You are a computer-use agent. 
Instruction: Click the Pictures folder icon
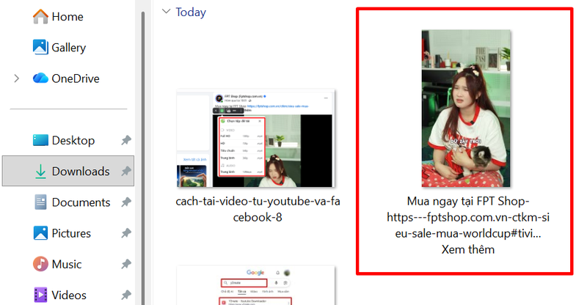point(40,232)
